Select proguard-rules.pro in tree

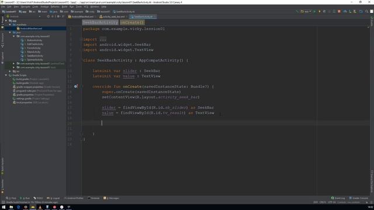pos(37,91)
